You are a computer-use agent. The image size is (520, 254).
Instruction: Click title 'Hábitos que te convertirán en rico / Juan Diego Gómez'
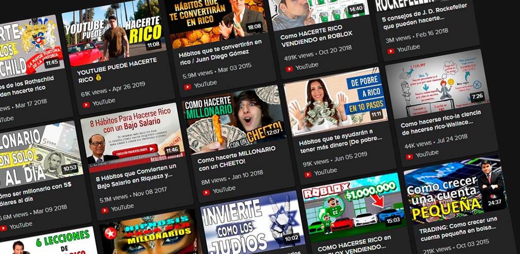click(x=220, y=53)
